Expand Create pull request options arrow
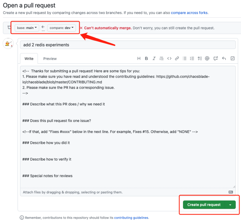Image resolution: width=241 pixels, height=223 pixels. click(x=230, y=205)
